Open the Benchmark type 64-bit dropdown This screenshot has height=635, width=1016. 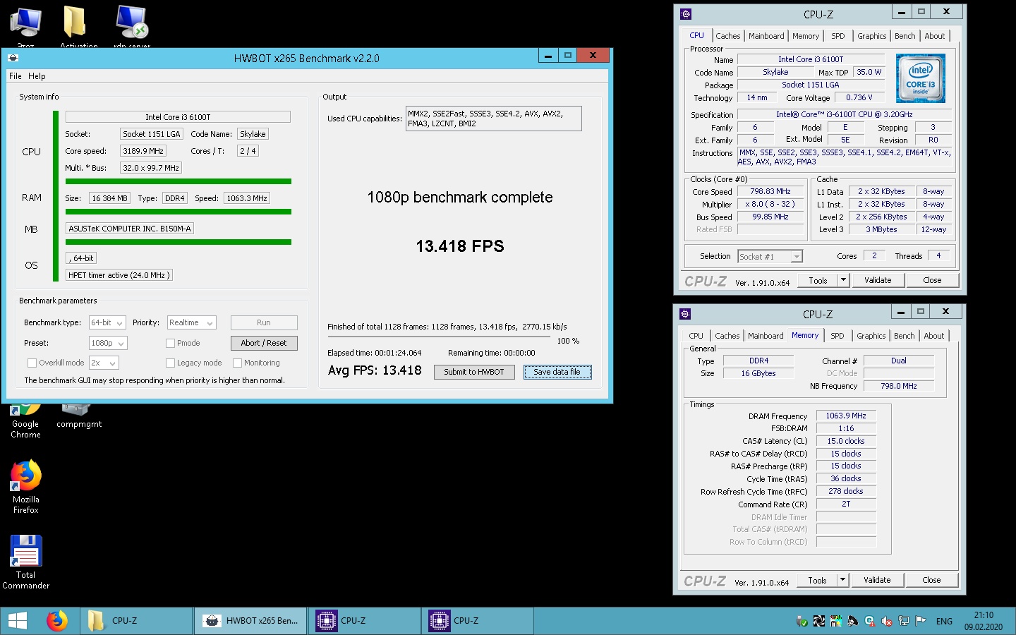tap(107, 322)
